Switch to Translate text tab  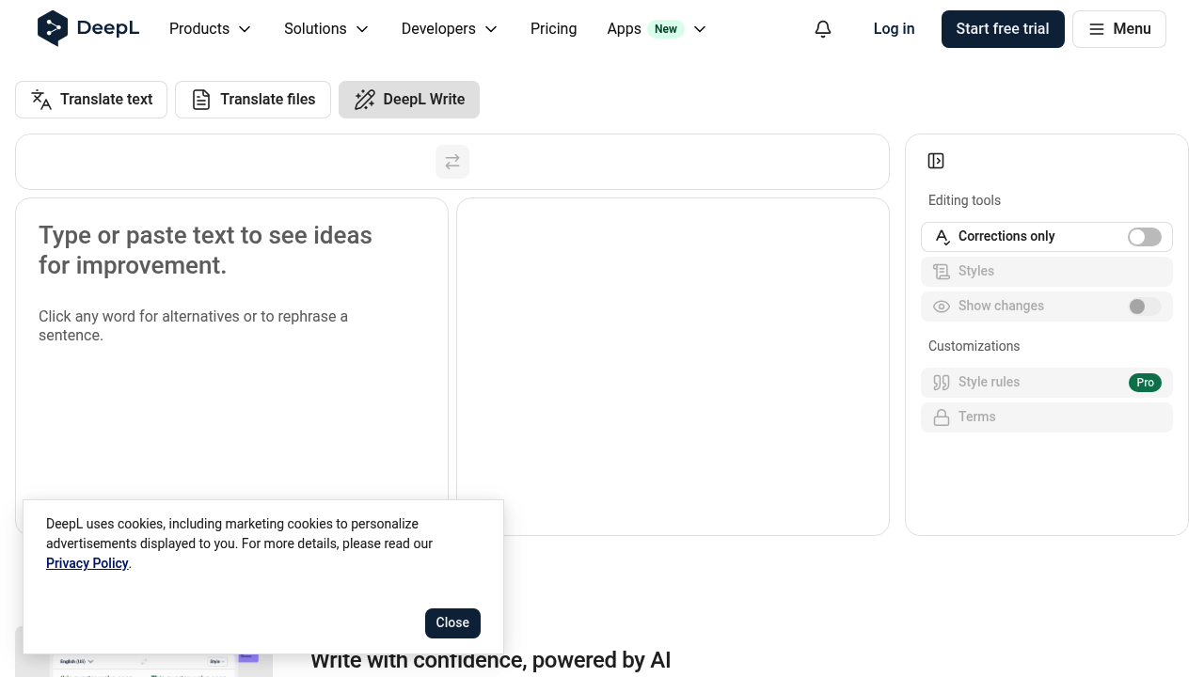[x=91, y=100]
